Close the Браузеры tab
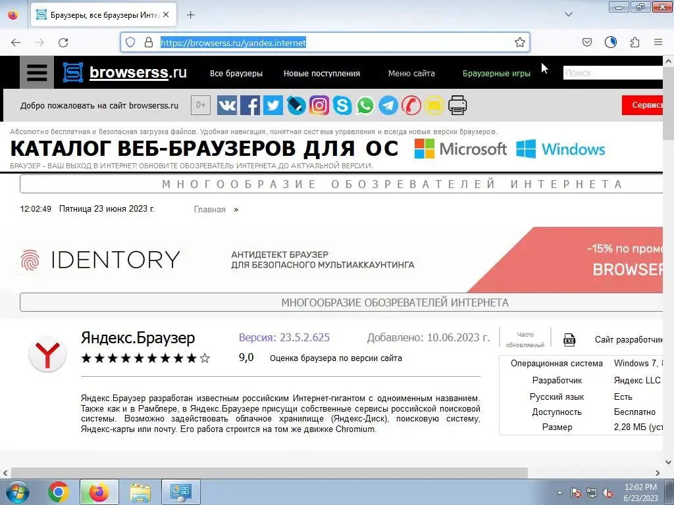 (x=166, y=14)
